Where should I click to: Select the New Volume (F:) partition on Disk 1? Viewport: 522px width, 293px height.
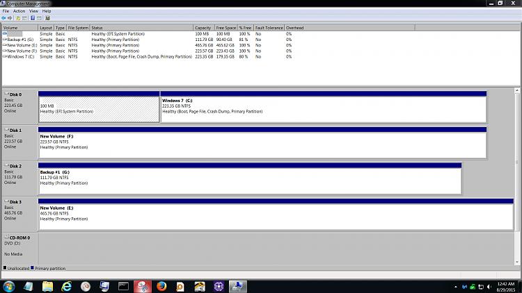(262, 143)
